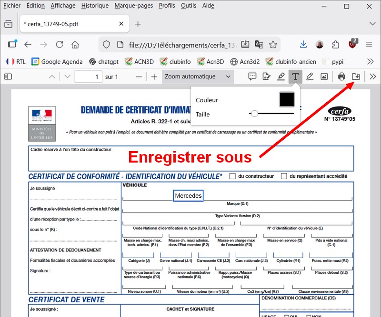Screen dimensions: 381x317
Task: Open the Marque-pages menu
Action: 133,6
